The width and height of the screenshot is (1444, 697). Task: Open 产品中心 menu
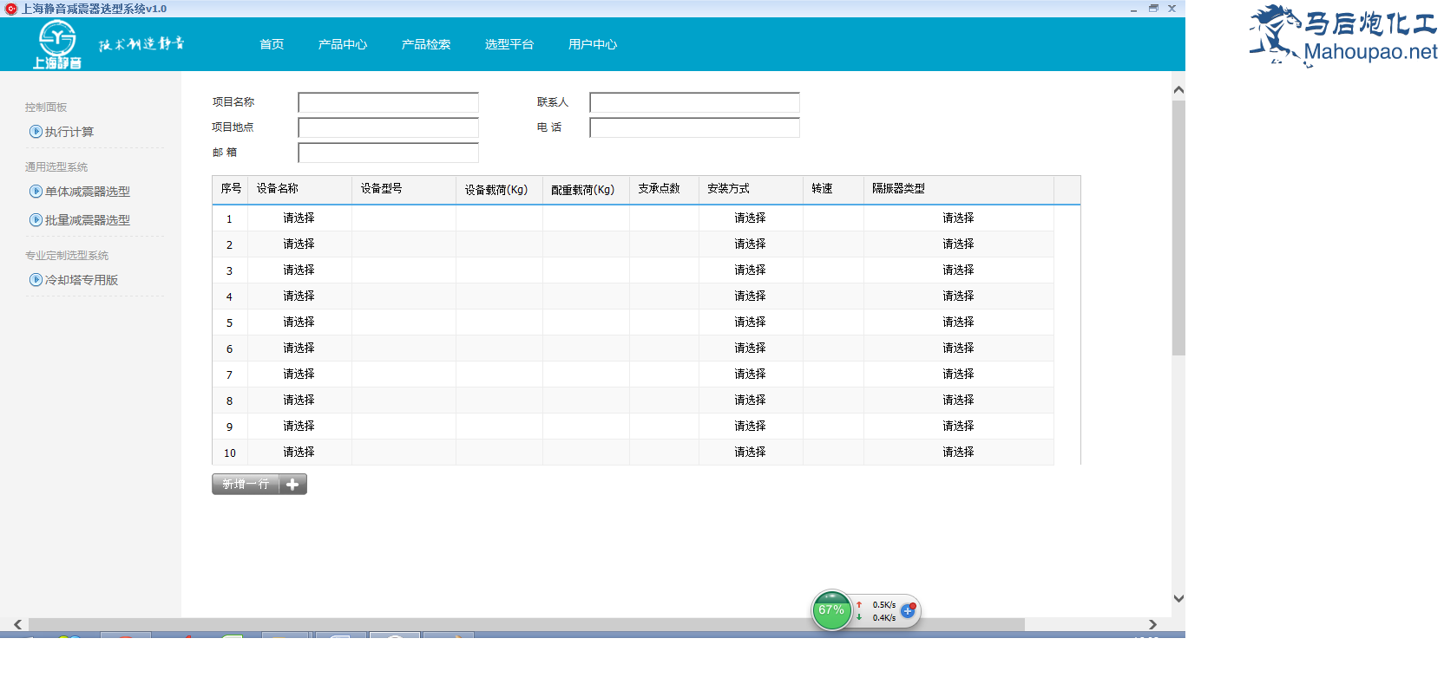pyautogui.click(x=343, y=44)
